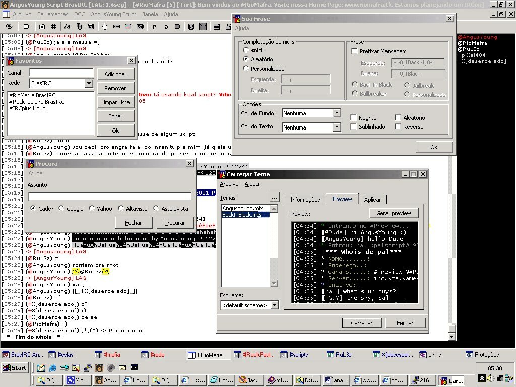Choose the Google search engine option

(x=62, y=209)
